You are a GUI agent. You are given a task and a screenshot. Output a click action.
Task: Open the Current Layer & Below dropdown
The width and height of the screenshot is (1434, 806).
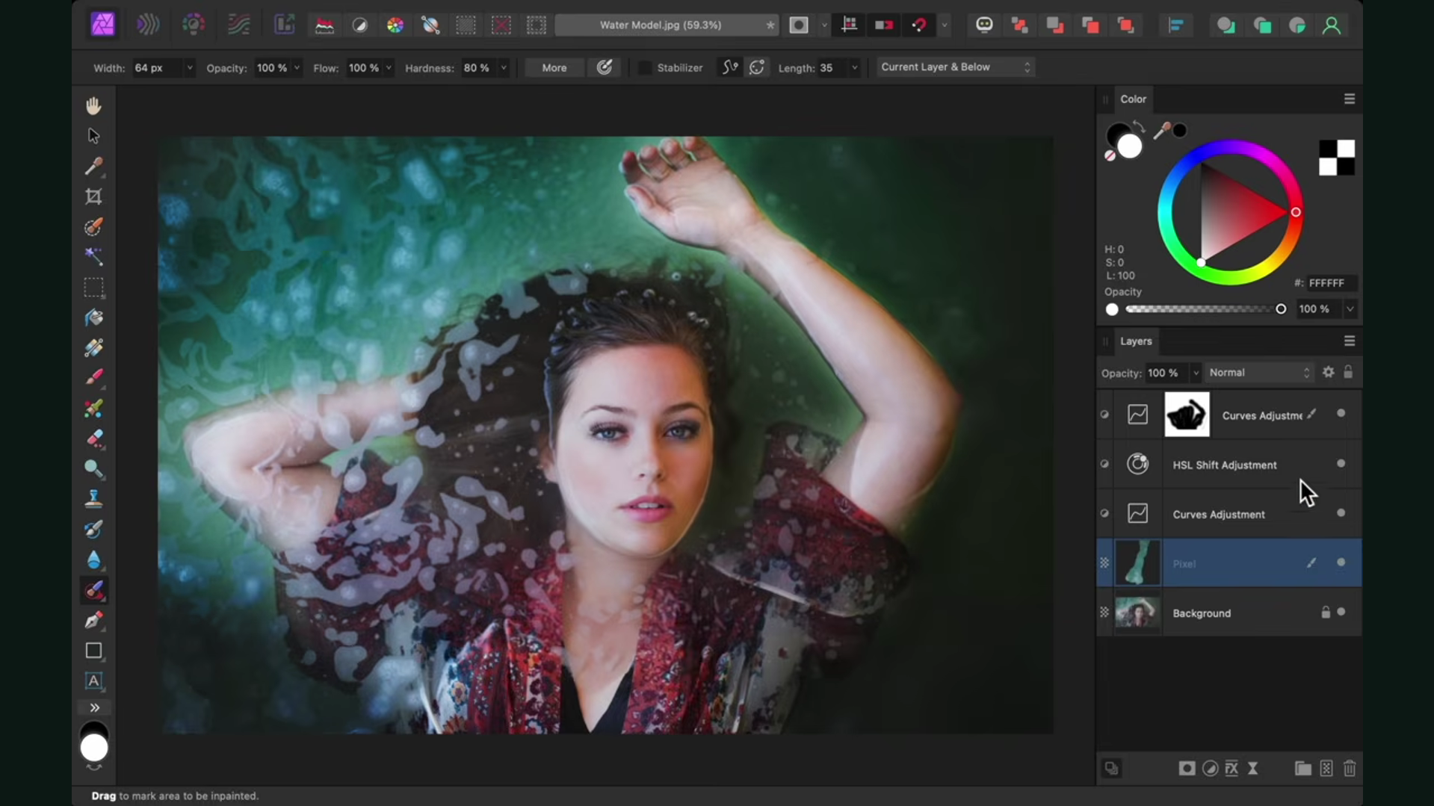[x=955, y=67]
